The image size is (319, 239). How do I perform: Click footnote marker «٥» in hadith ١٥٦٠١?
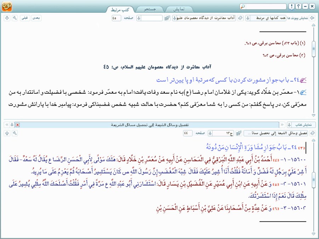pos(276,184)
